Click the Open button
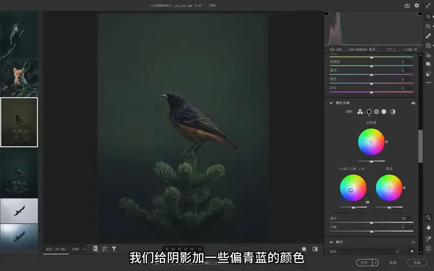Screen dimensions: 434x271 (x=364, y=263)
